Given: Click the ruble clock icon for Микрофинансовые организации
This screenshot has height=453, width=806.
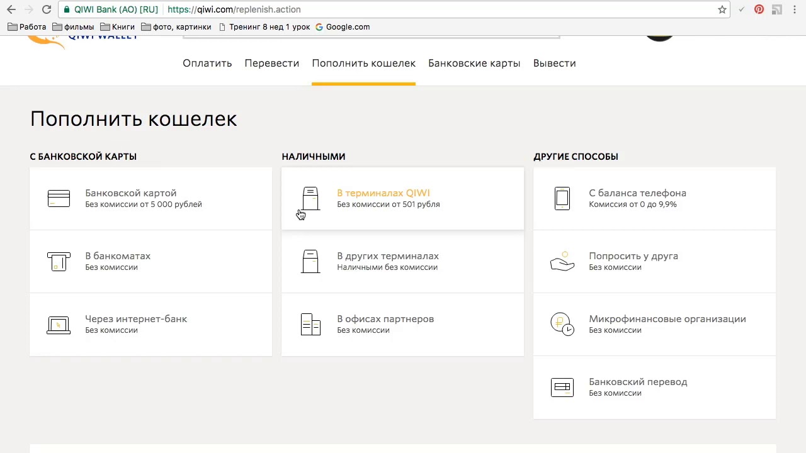Looking at the screenshot, I should tap(562, 325).
